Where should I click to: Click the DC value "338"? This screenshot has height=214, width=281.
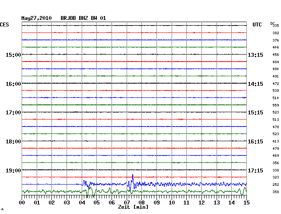(x=276, y=170)
